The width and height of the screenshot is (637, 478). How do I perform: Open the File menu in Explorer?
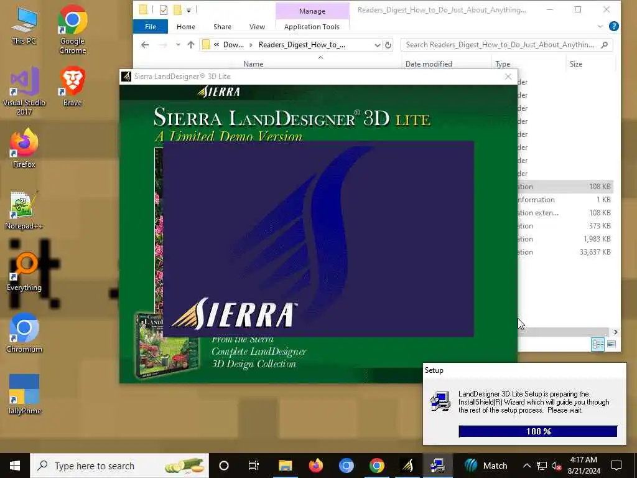click(151, 26)
